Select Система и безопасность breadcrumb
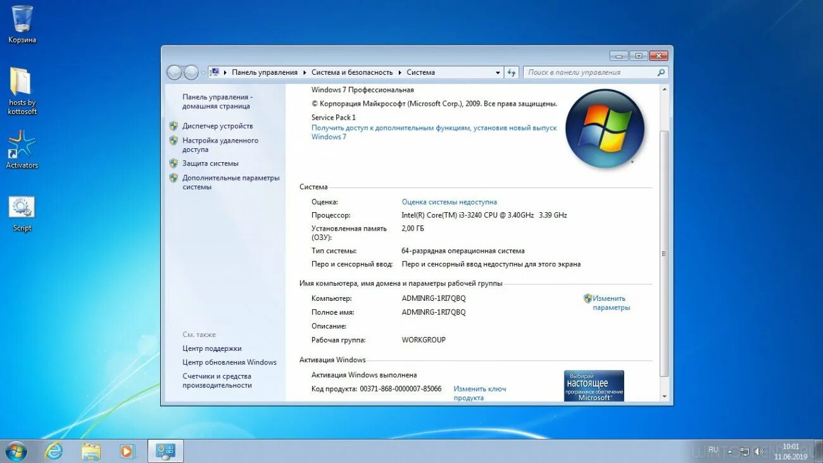Viewport: 823px width, 463px height. coord(352,72)
